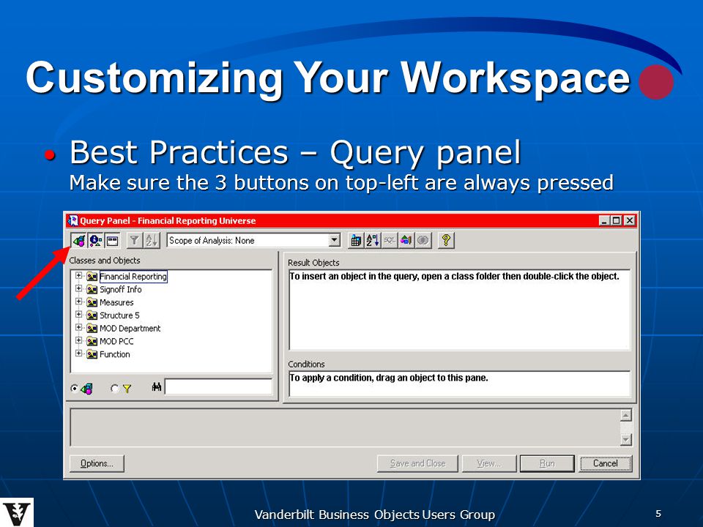Image resolution: width=703 pixels, height=527 pixels.
Task: Click the Manage Sorts A-Z icon
Action: click(x=373, y=241)
